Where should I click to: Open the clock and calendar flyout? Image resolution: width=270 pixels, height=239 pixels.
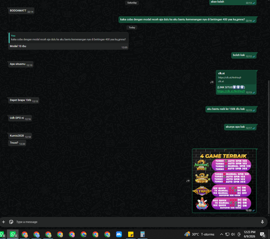(249, 234)
